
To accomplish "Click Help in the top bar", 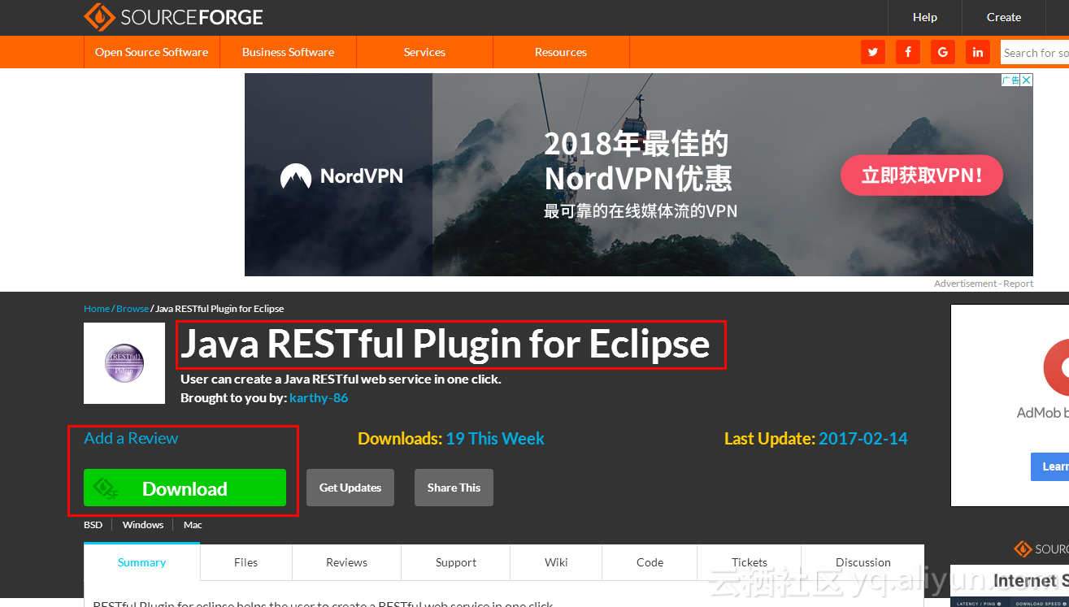I will pos(925,17).
